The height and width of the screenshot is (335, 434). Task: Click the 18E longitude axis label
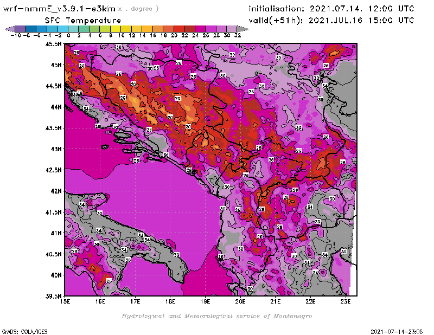pyautogui.click(x=170, y=301)
